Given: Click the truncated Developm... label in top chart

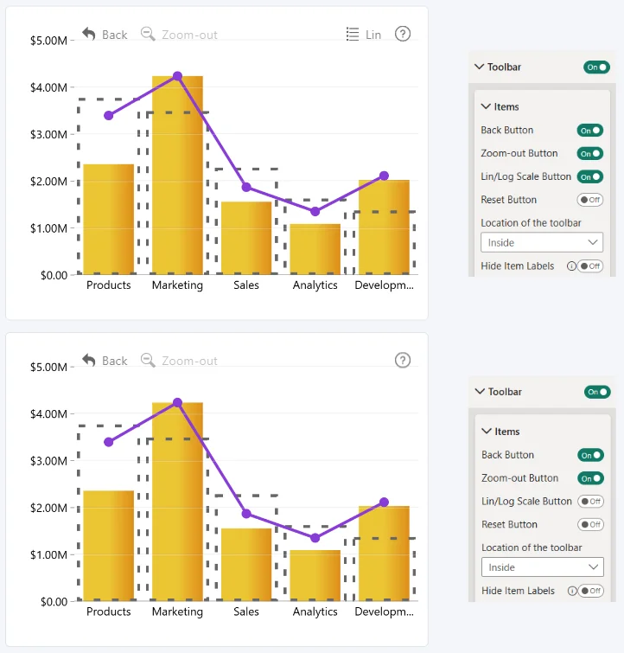Looking at the screenshot, I should tap(385, 285).
